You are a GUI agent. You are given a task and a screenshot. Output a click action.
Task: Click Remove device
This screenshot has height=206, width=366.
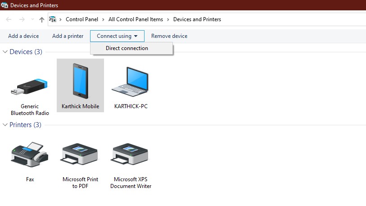tap(169, 36)
